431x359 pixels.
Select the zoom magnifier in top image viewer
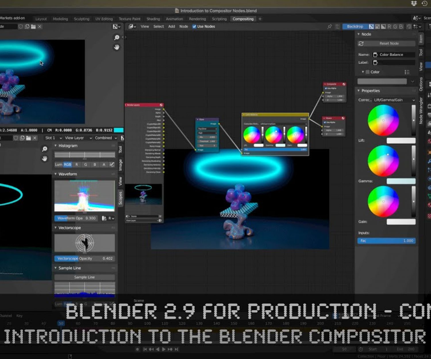point(117,38)
